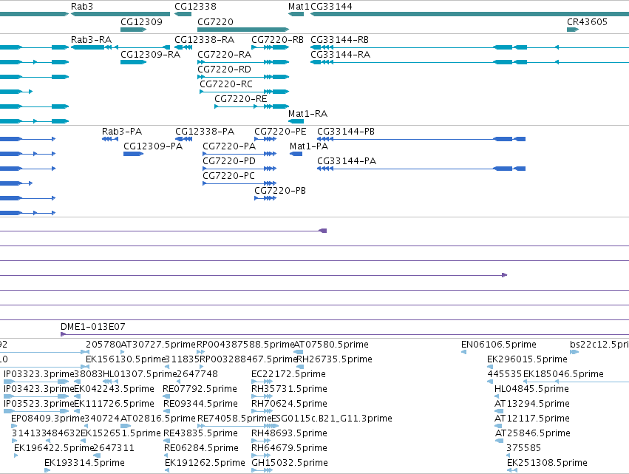Select the EN06106.5prime EST label
This screenshot has height=474, width=629.
(499, 345)
